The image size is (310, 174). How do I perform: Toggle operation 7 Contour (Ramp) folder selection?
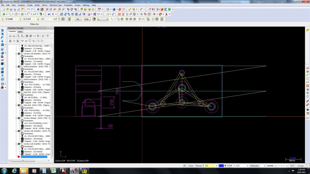(x=19, y=118)
